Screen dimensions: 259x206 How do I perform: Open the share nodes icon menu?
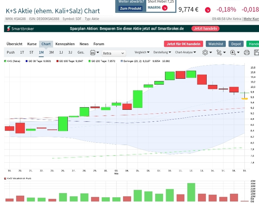[x=221, y=53]
